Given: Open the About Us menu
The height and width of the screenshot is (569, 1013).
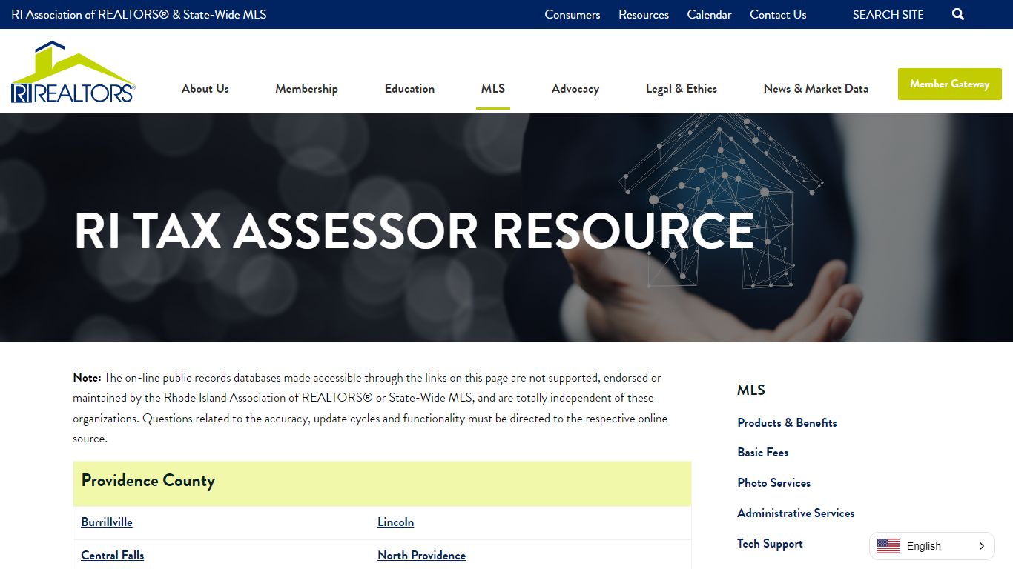Looking at the screenshot, I should [205, 88].
